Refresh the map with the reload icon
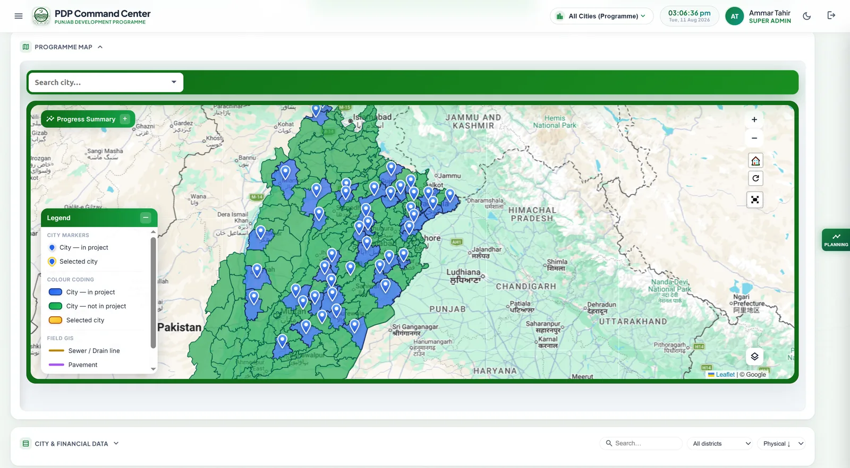850x468 pixels. [755, 178]
